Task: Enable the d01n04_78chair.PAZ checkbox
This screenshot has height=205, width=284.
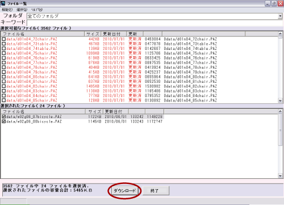Action: point(3,68)
